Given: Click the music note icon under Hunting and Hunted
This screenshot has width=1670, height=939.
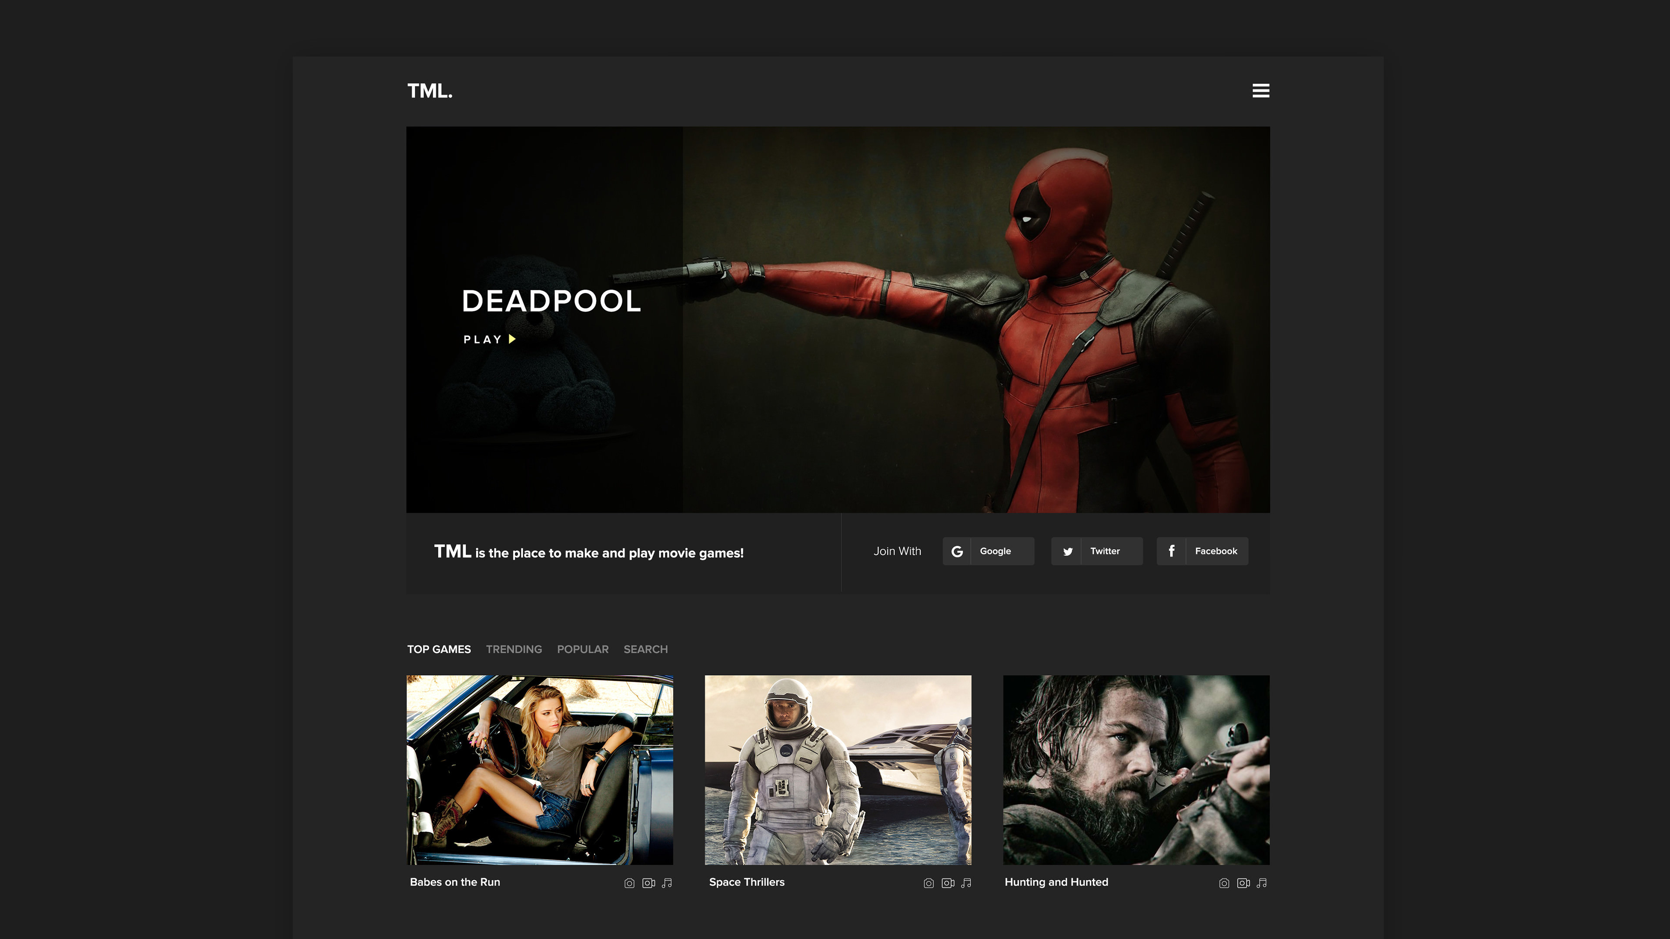Looking at the screenshot, I should click(x=1262, y=883).
